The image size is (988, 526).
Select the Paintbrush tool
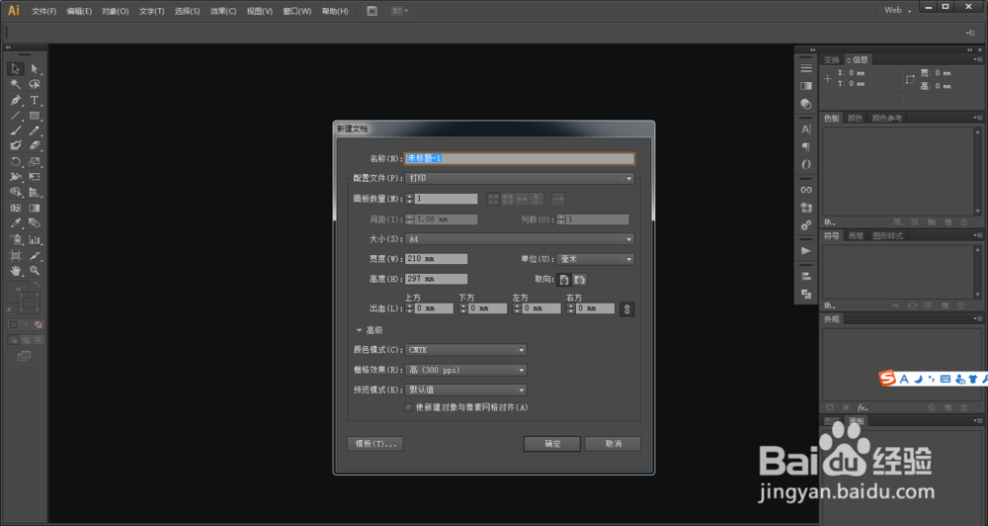(16, 131)
